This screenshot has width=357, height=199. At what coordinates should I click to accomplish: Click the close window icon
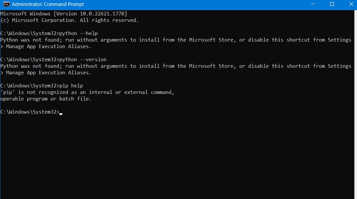tap(351, 4)
